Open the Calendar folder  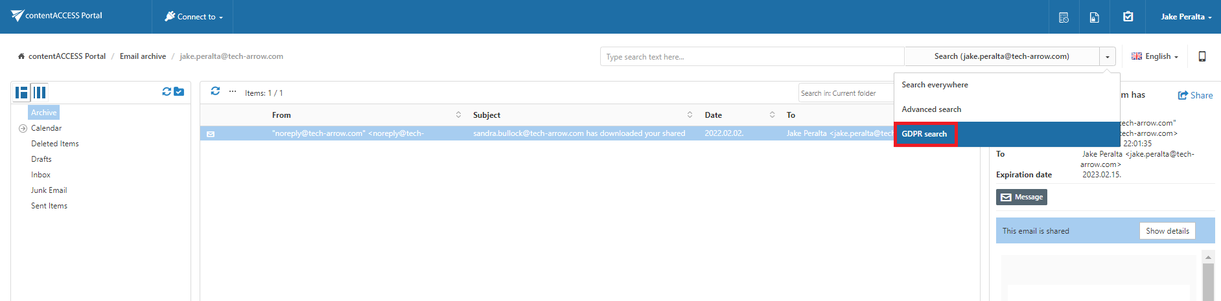(x=46, y=128)
